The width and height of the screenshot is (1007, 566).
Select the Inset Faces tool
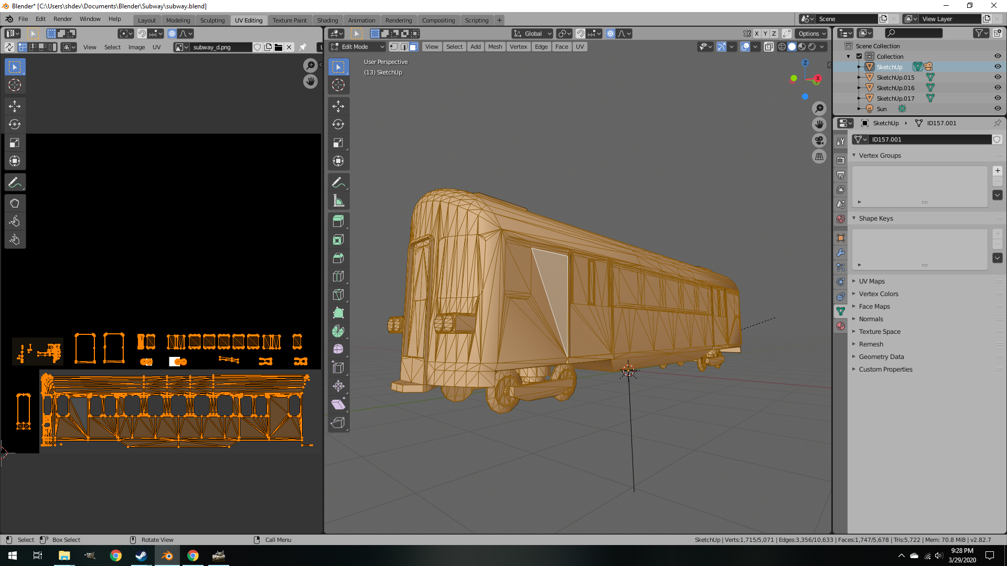[x=338, y=240]
